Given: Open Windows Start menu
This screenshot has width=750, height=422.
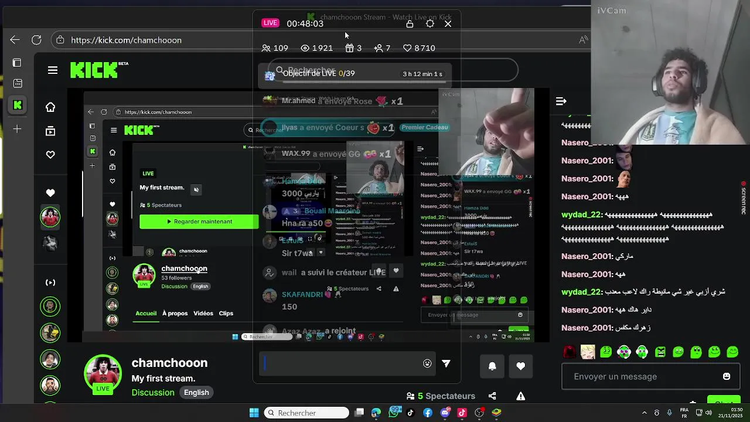Looking at the screenshot, I should (254, 413).
